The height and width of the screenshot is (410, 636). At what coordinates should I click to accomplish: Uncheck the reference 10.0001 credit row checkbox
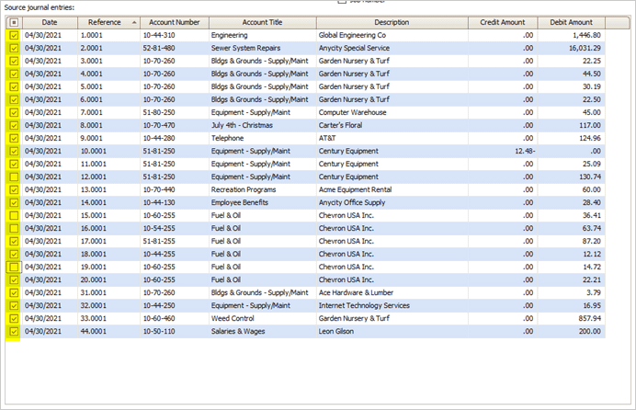[14, 152]
